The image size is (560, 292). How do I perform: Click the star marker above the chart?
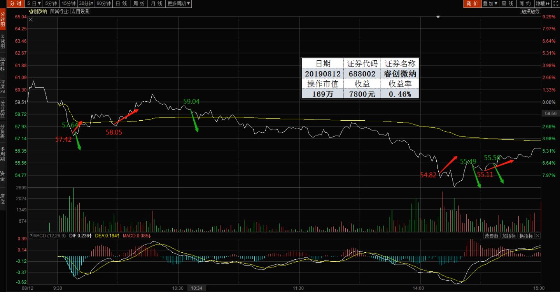point(438,17)
